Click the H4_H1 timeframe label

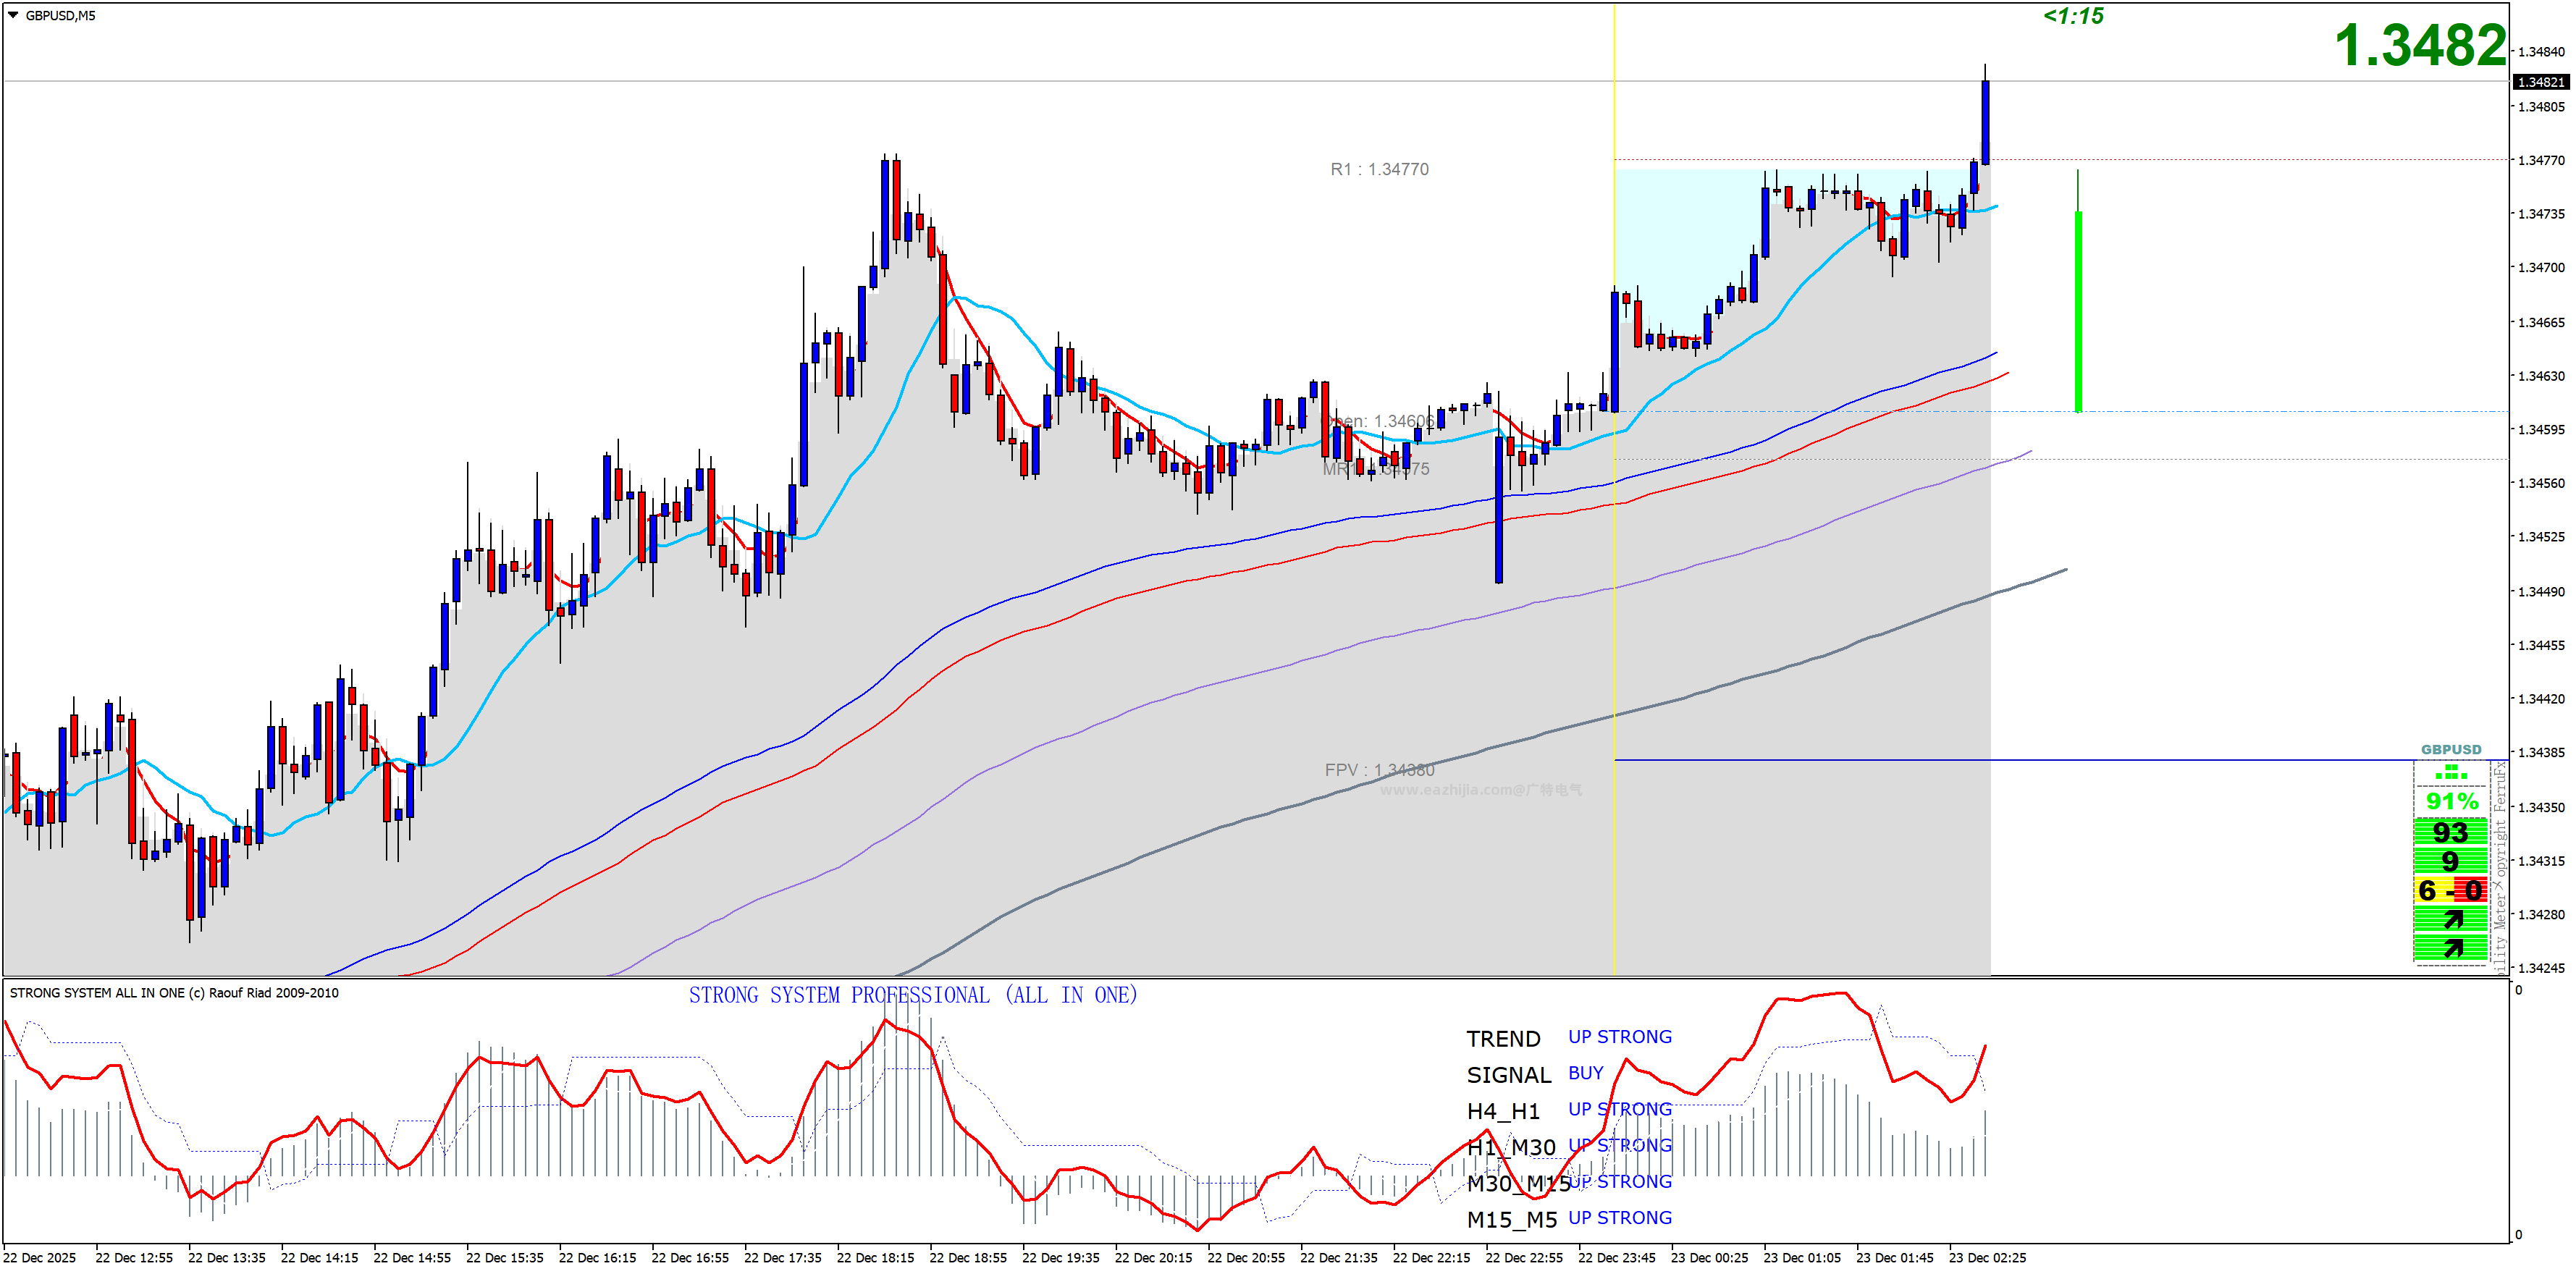[x=1503, y=1111]
